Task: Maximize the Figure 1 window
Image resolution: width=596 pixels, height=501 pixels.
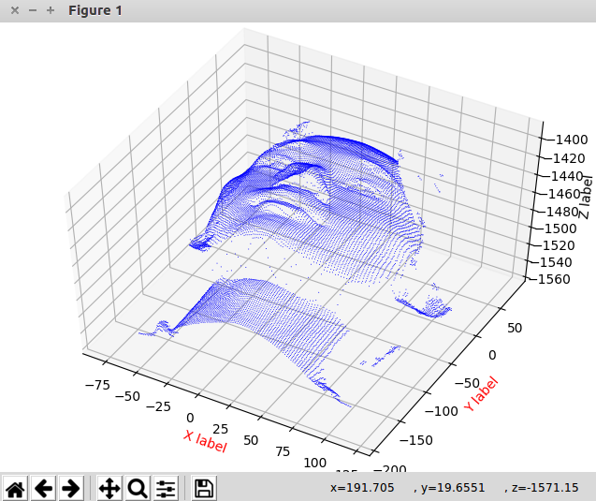Action: [x=51, y=10]
